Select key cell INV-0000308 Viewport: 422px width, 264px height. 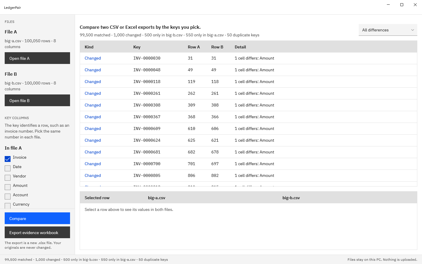[147, 105]
